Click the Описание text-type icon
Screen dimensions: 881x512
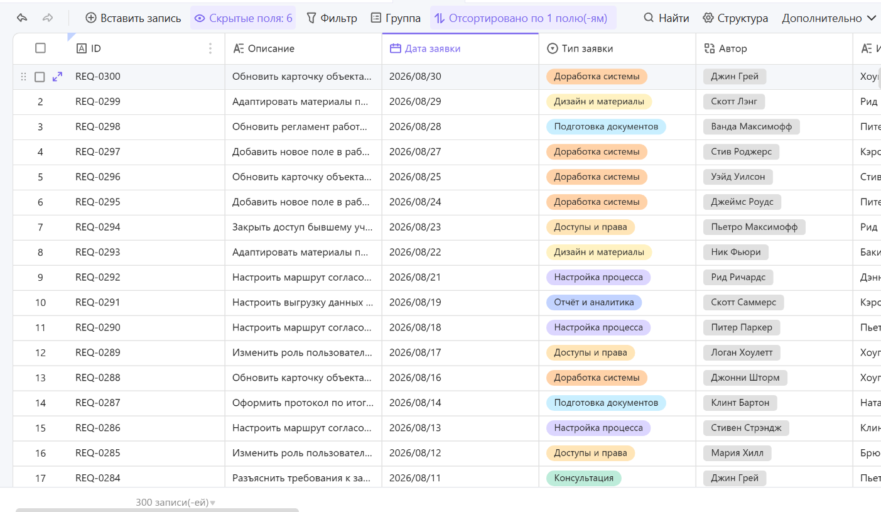pos(239,48)
